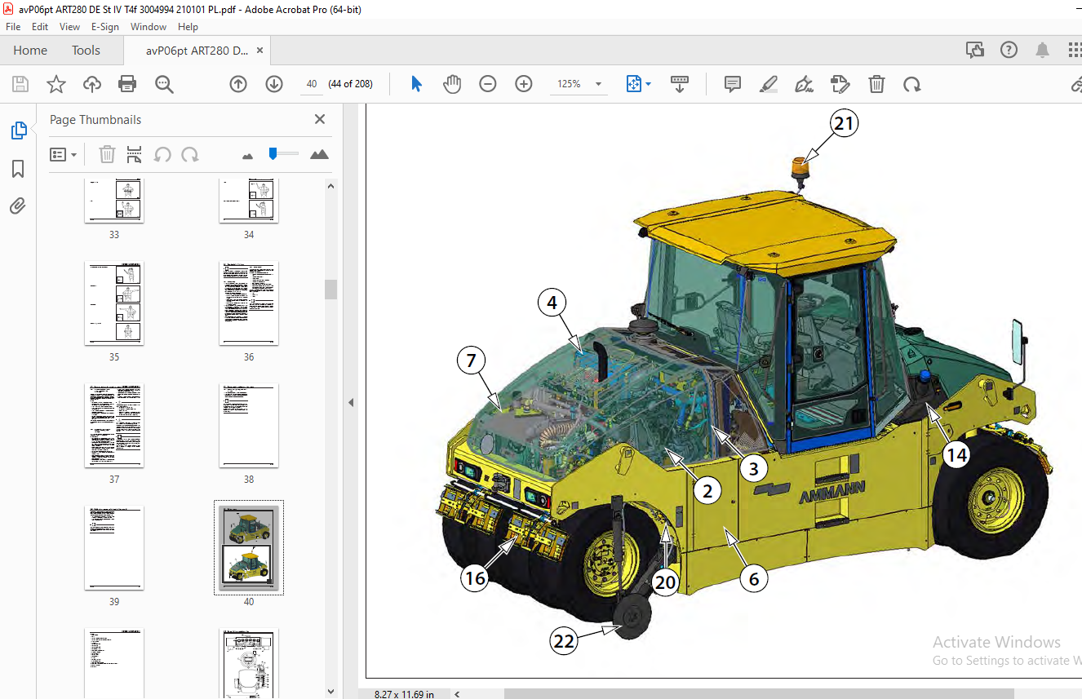
Task: Open the Edit menu
Action: 40,27
